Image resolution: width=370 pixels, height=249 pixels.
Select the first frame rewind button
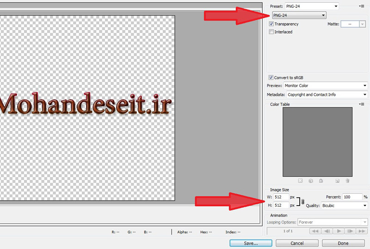click(x=315, y=231)
